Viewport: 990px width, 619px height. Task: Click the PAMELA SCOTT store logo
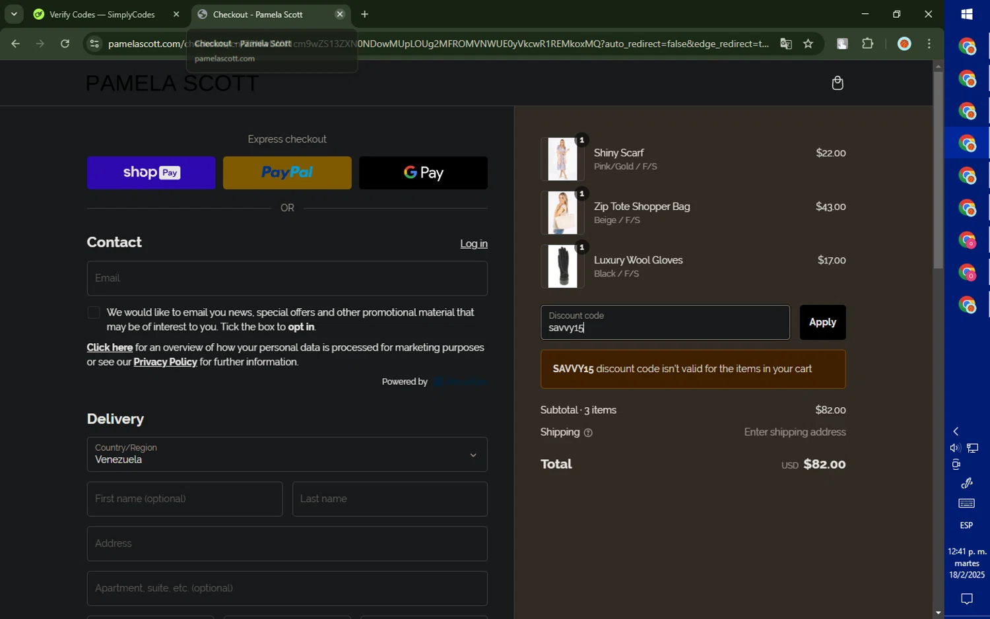pos(172,84)
